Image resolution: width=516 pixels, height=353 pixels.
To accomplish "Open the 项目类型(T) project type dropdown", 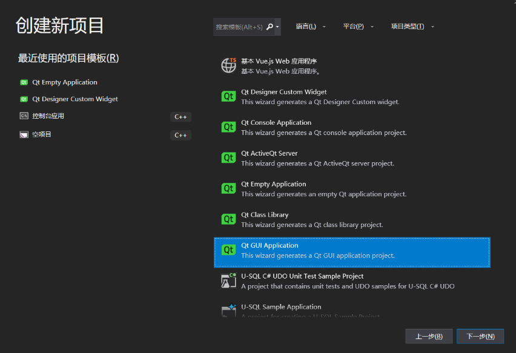I will coord(412,27).
